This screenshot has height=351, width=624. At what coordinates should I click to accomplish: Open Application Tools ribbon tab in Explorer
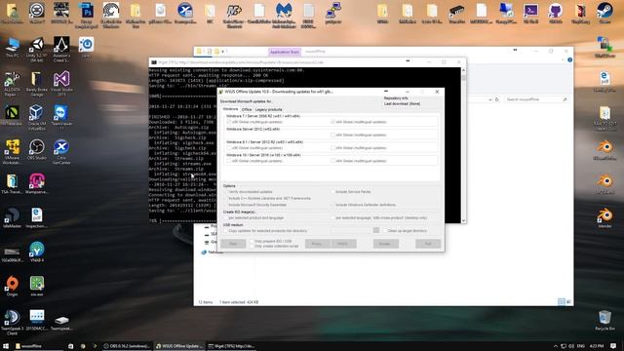pos(284,52)
